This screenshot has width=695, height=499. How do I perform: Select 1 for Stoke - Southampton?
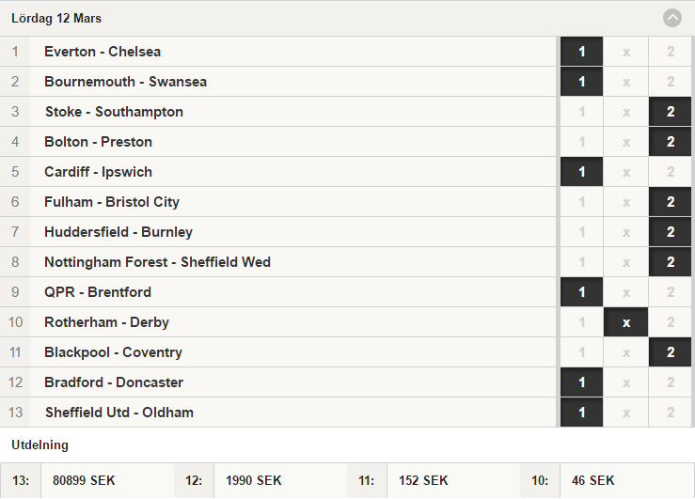click(x=581, y=112)
